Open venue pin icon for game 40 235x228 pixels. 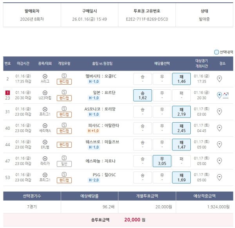(219, 128)
